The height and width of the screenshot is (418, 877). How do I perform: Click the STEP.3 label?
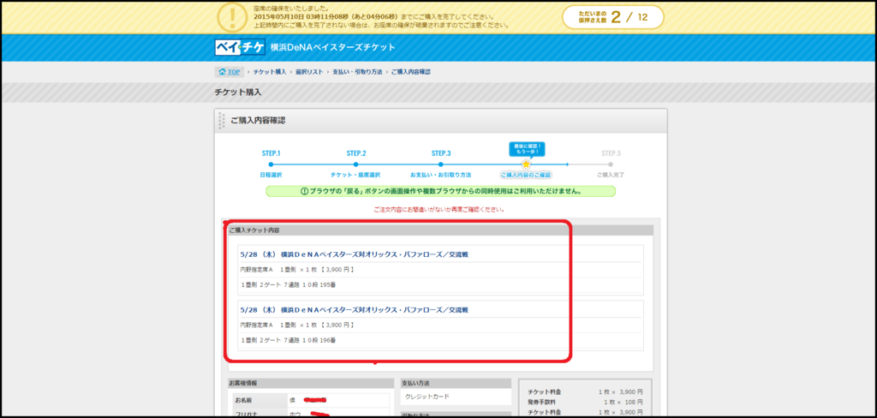coord(441,153)
